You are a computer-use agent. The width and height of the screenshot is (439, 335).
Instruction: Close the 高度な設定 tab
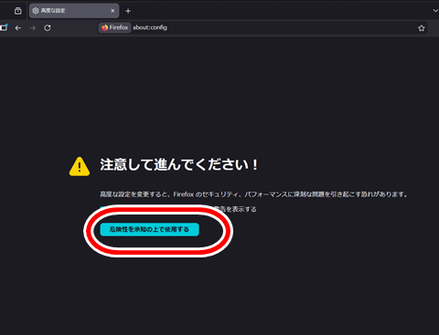click(x=112, y=11)
